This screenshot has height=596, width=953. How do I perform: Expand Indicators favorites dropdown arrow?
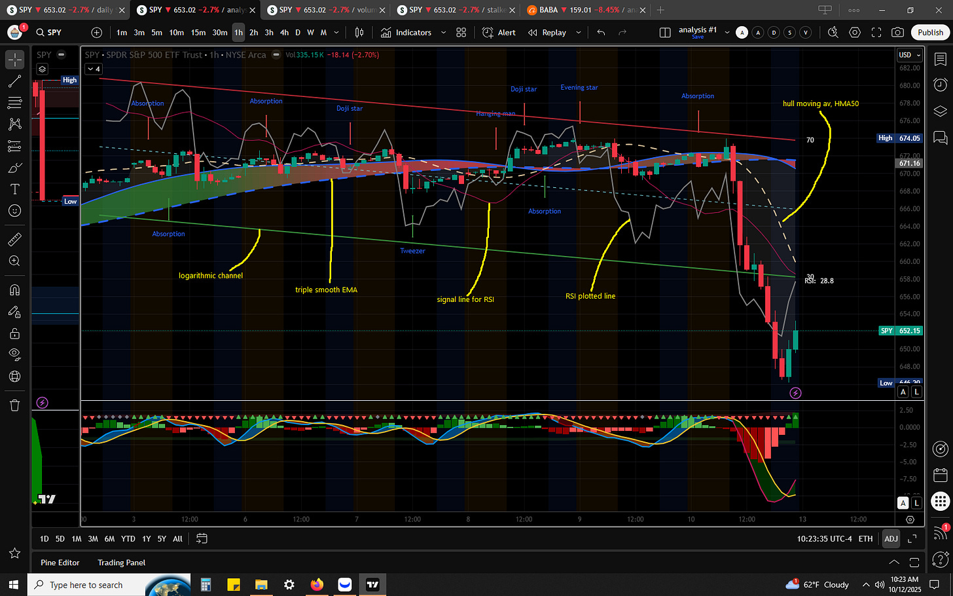click(443, 32)
